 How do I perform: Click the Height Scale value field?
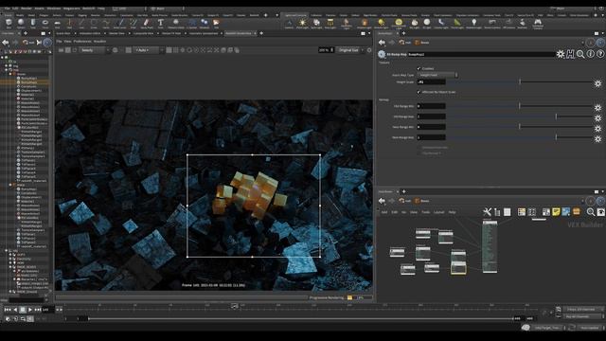pos(432,82)
